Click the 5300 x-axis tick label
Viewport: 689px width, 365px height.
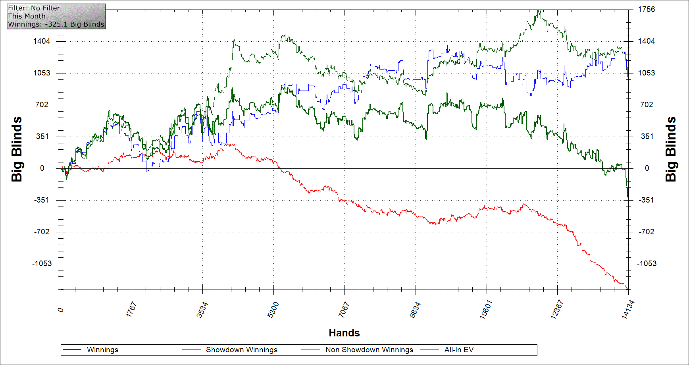coord(273,309)
